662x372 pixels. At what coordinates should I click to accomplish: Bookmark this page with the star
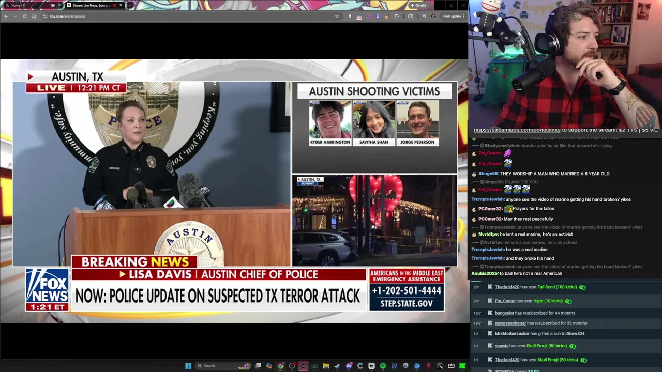[x=337, y=16]
